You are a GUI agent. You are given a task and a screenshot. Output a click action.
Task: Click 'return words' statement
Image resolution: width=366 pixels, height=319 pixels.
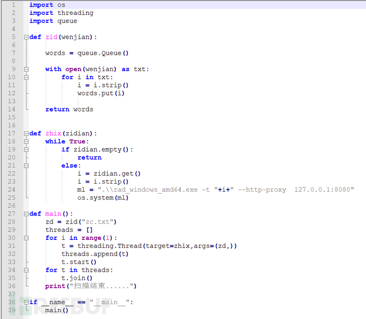click(x=69, y=109)
